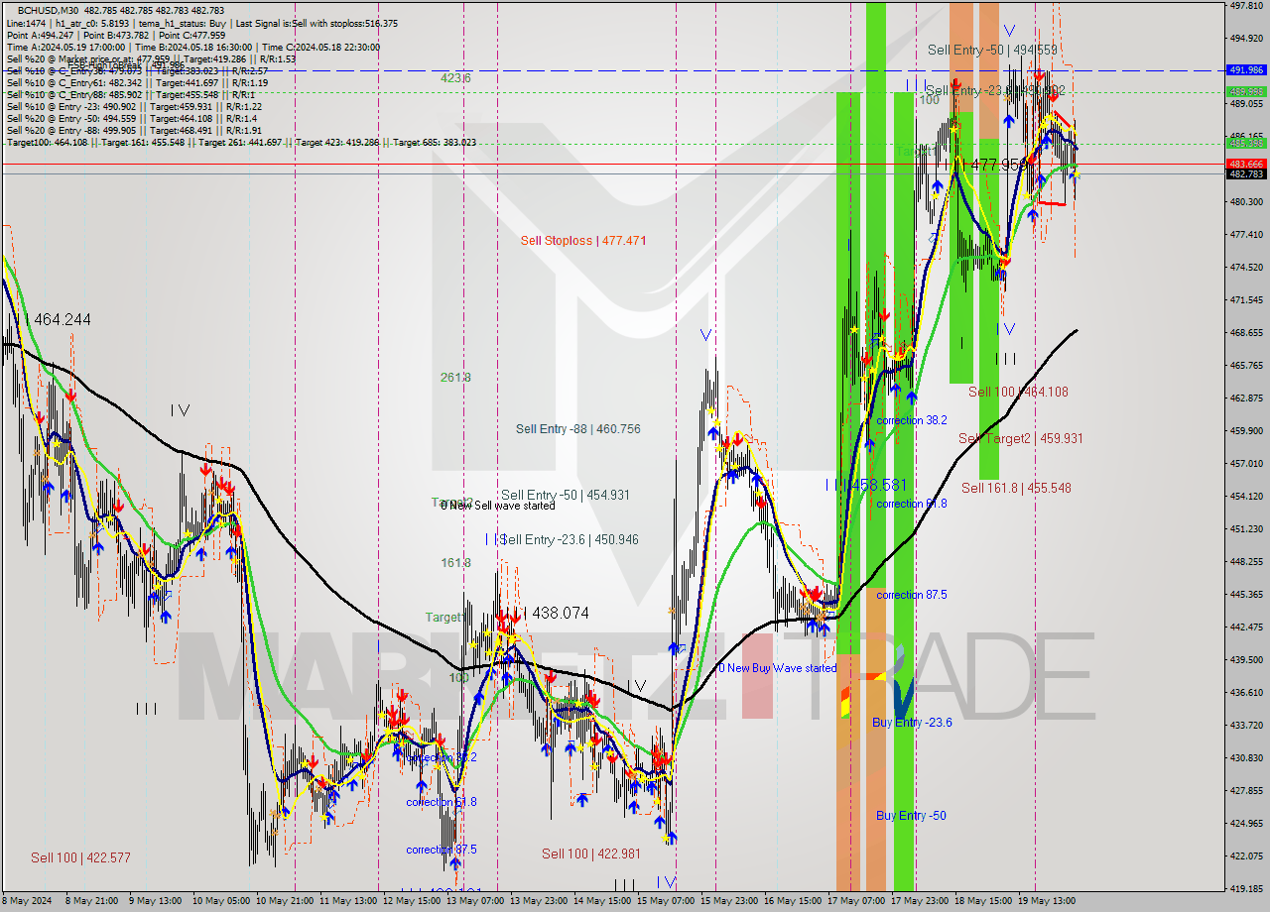Click the '17 May 07:00' time axis label

856,901
